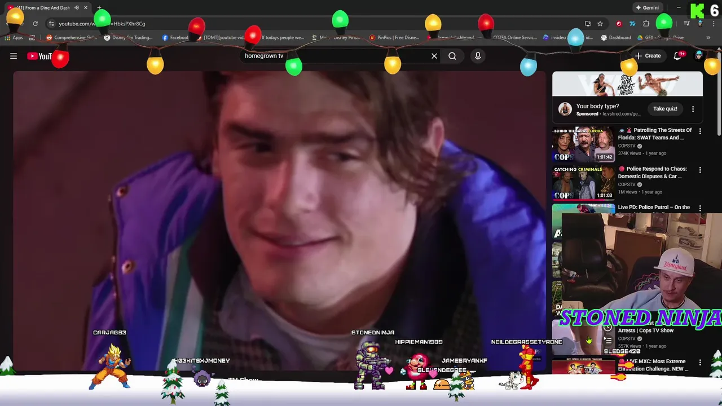Mute the tab via its speaker icon
This screenshot has width=722, height=406.
[x=76, y=8]
